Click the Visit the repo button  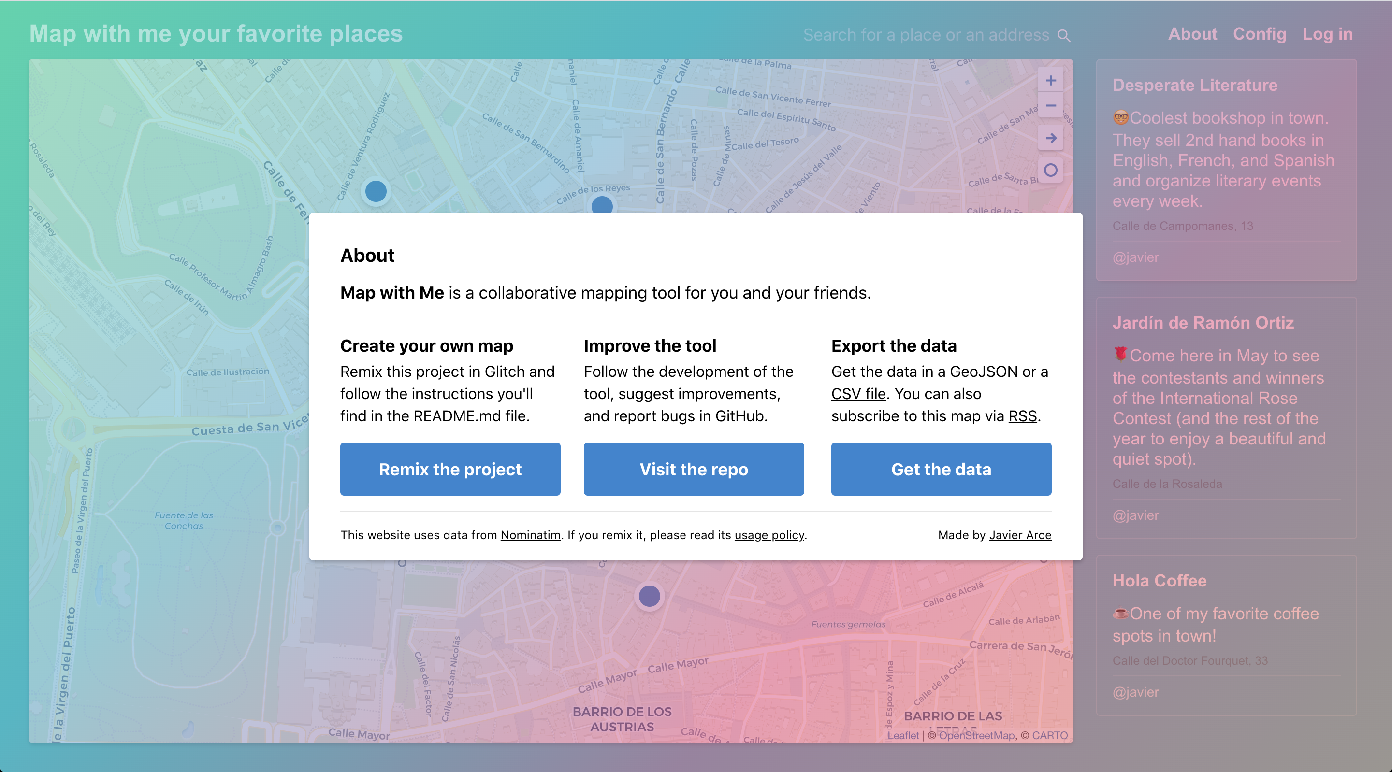[x=693, y=469]
